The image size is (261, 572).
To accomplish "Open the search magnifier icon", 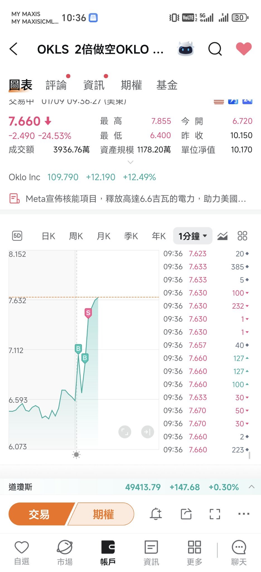I will point(215,49).
